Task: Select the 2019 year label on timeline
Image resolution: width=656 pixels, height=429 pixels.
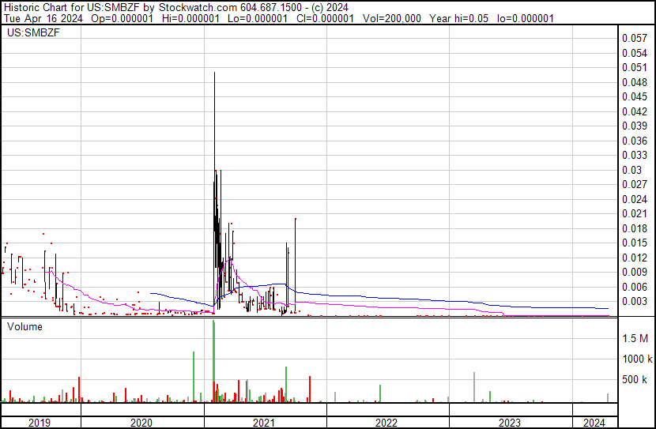Action: pyautogui.click(x=40, y=423)
